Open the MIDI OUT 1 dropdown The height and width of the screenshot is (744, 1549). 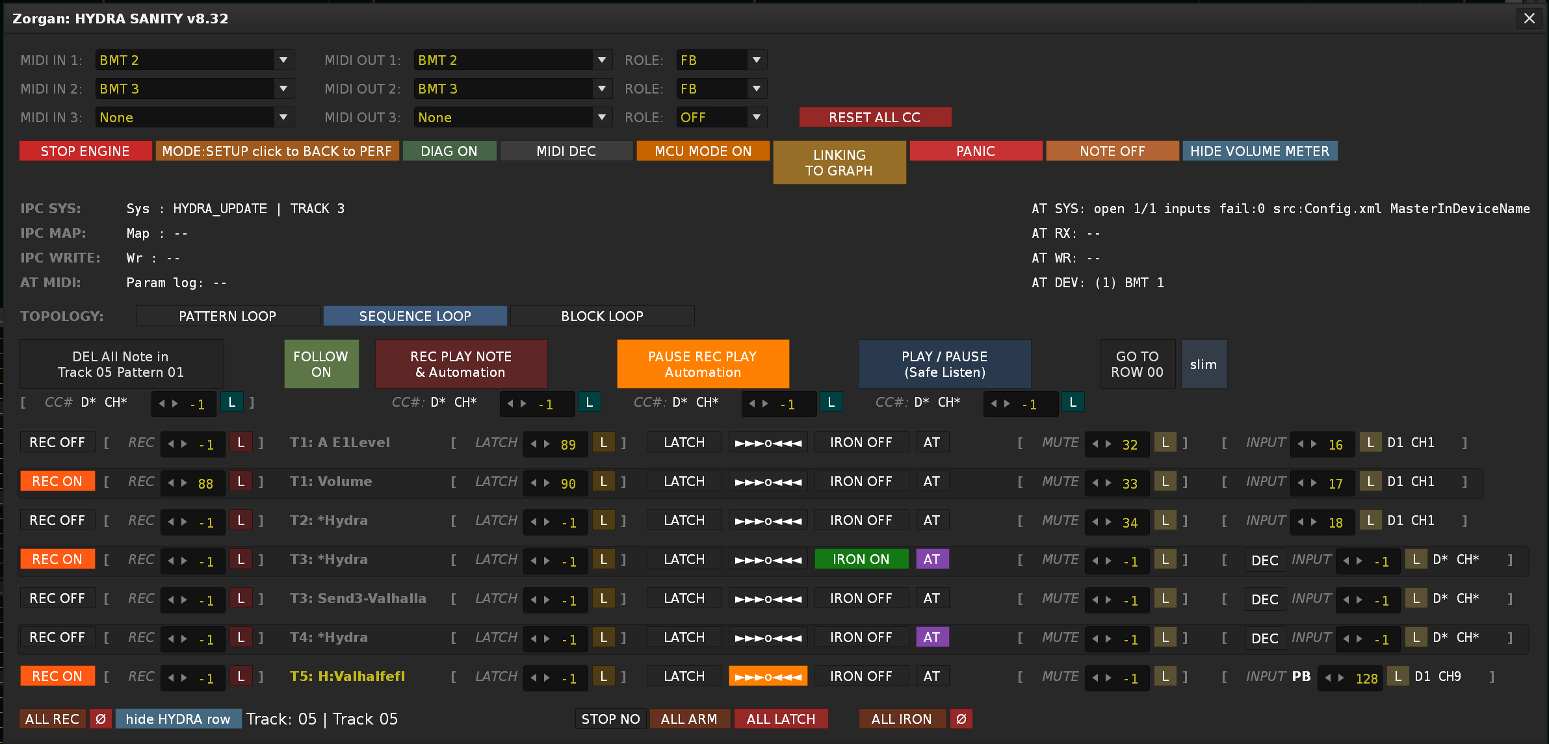513,60
